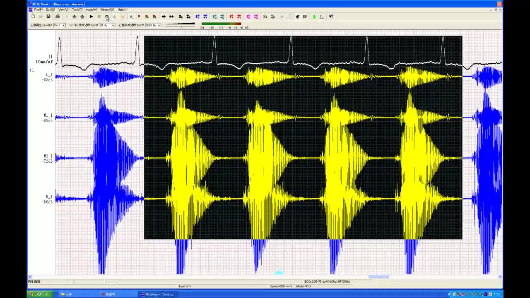Screen dimensions: 530x298
Task: Click the yellow flag marker icon
Action: (x=139, y=17)
